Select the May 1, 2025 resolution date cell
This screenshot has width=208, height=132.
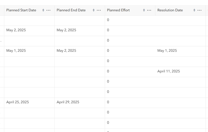[167, 51]
